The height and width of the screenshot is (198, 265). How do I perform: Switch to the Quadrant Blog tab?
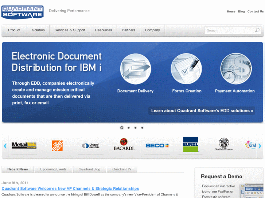point(89,169)
